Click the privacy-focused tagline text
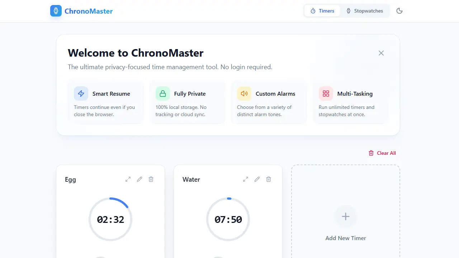This screenshot has height=258, width=459. pyautogui.click(x=170, y=67)
